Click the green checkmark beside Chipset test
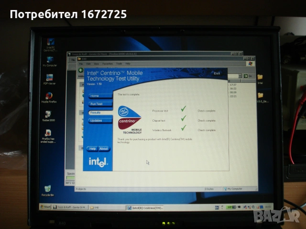 pyautogui.click(x=184, y=118)
